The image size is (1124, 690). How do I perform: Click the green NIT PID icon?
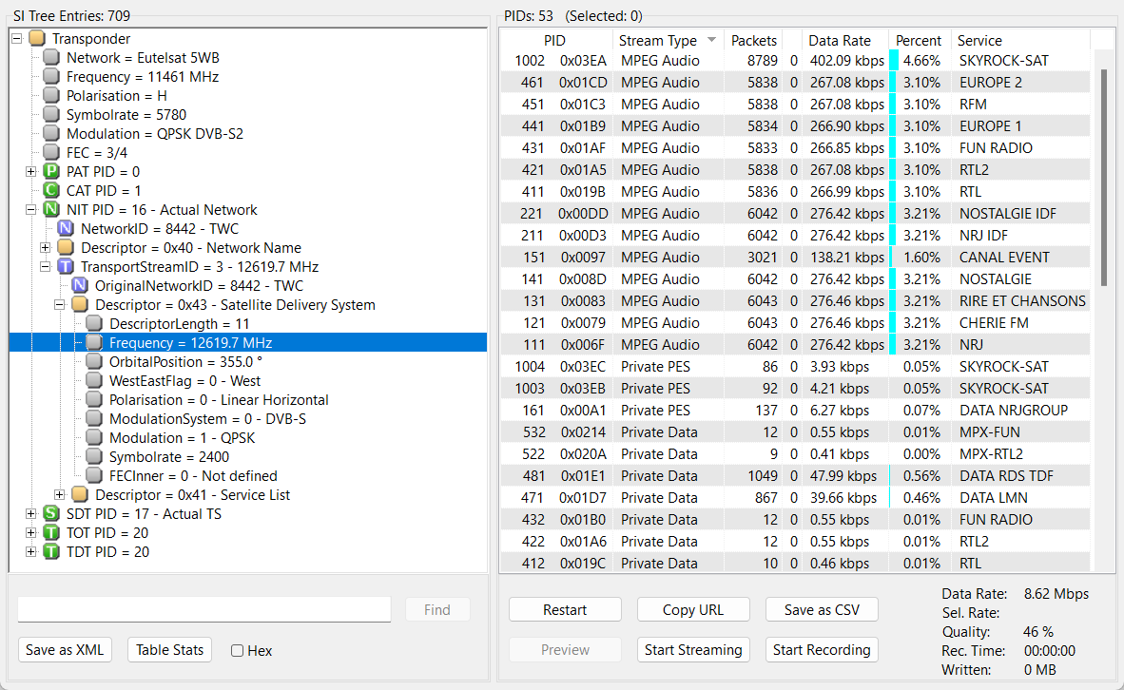[51, 210]
